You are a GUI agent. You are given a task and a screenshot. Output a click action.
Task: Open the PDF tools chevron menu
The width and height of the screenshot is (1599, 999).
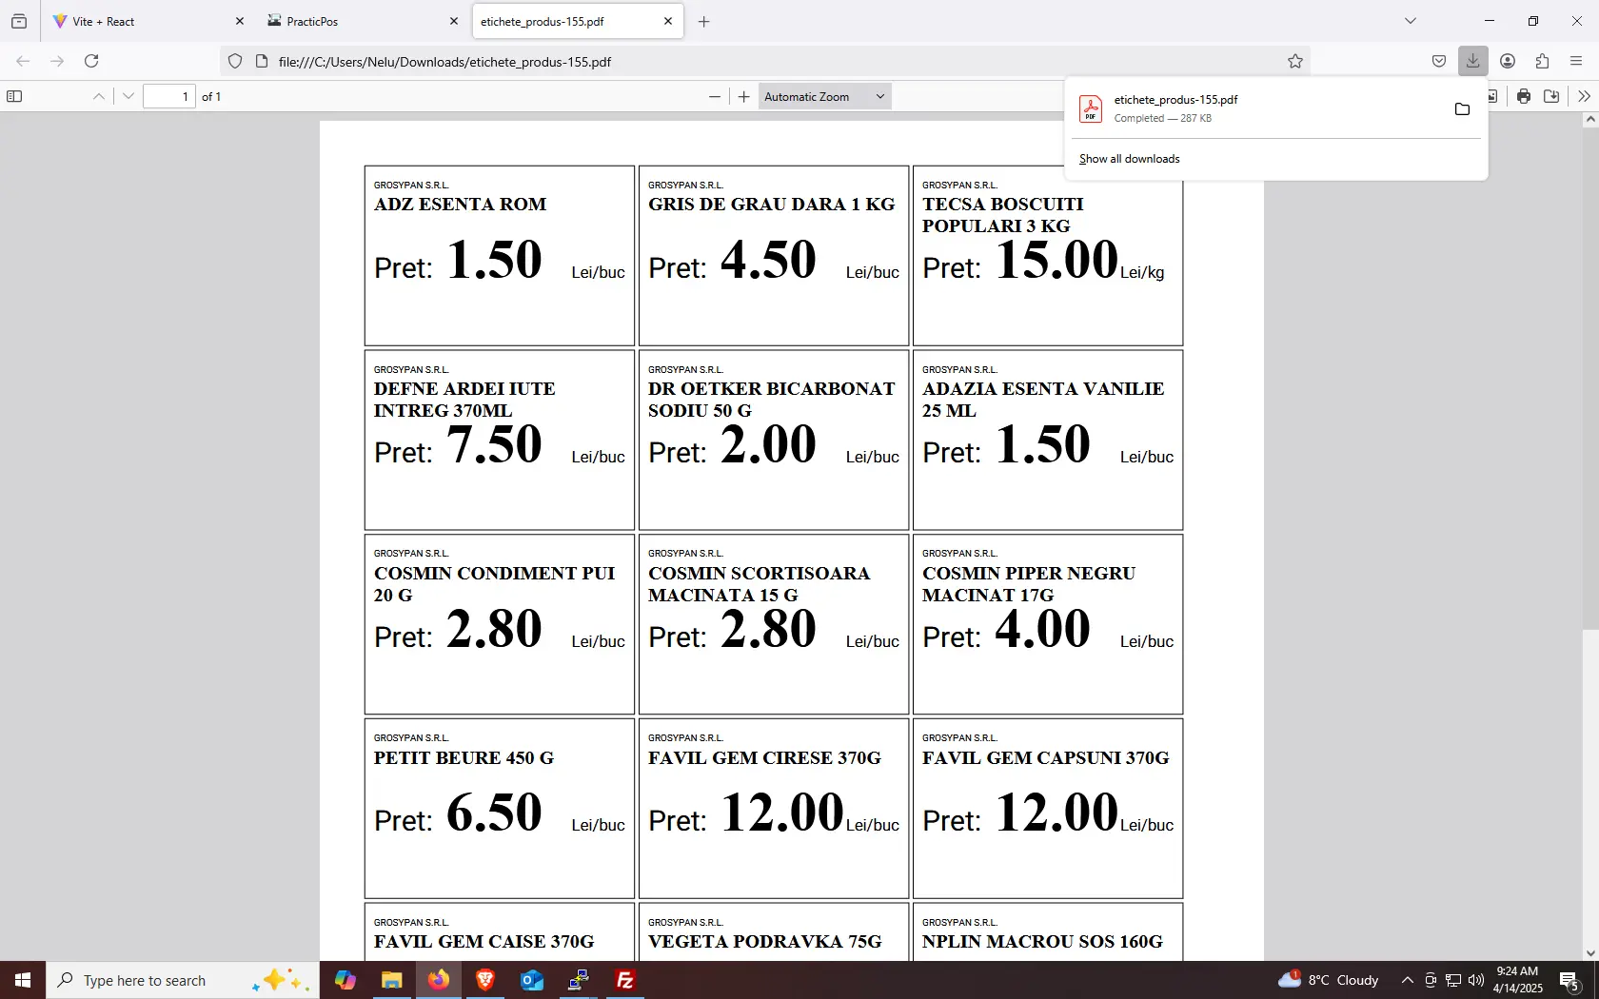1584,96
